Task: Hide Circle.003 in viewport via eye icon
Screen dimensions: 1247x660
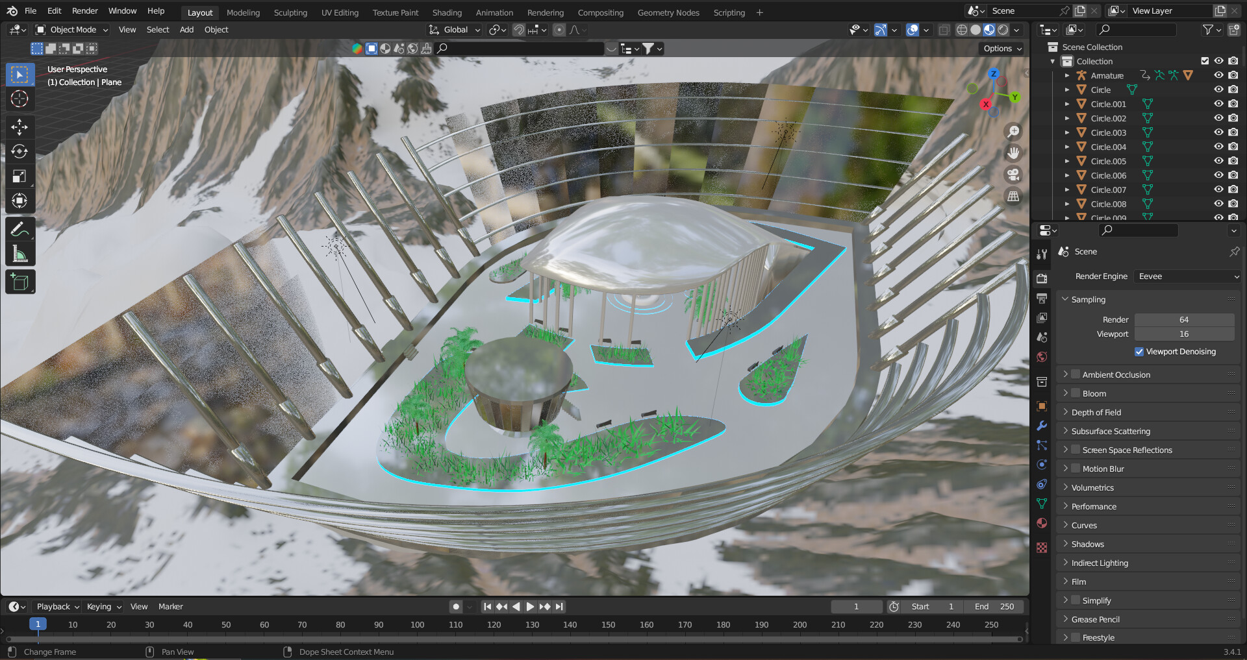Action: [x=1218, y=132]
